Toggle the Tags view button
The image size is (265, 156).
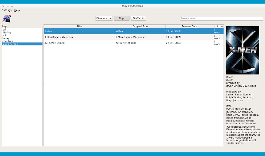coord(122,19)
